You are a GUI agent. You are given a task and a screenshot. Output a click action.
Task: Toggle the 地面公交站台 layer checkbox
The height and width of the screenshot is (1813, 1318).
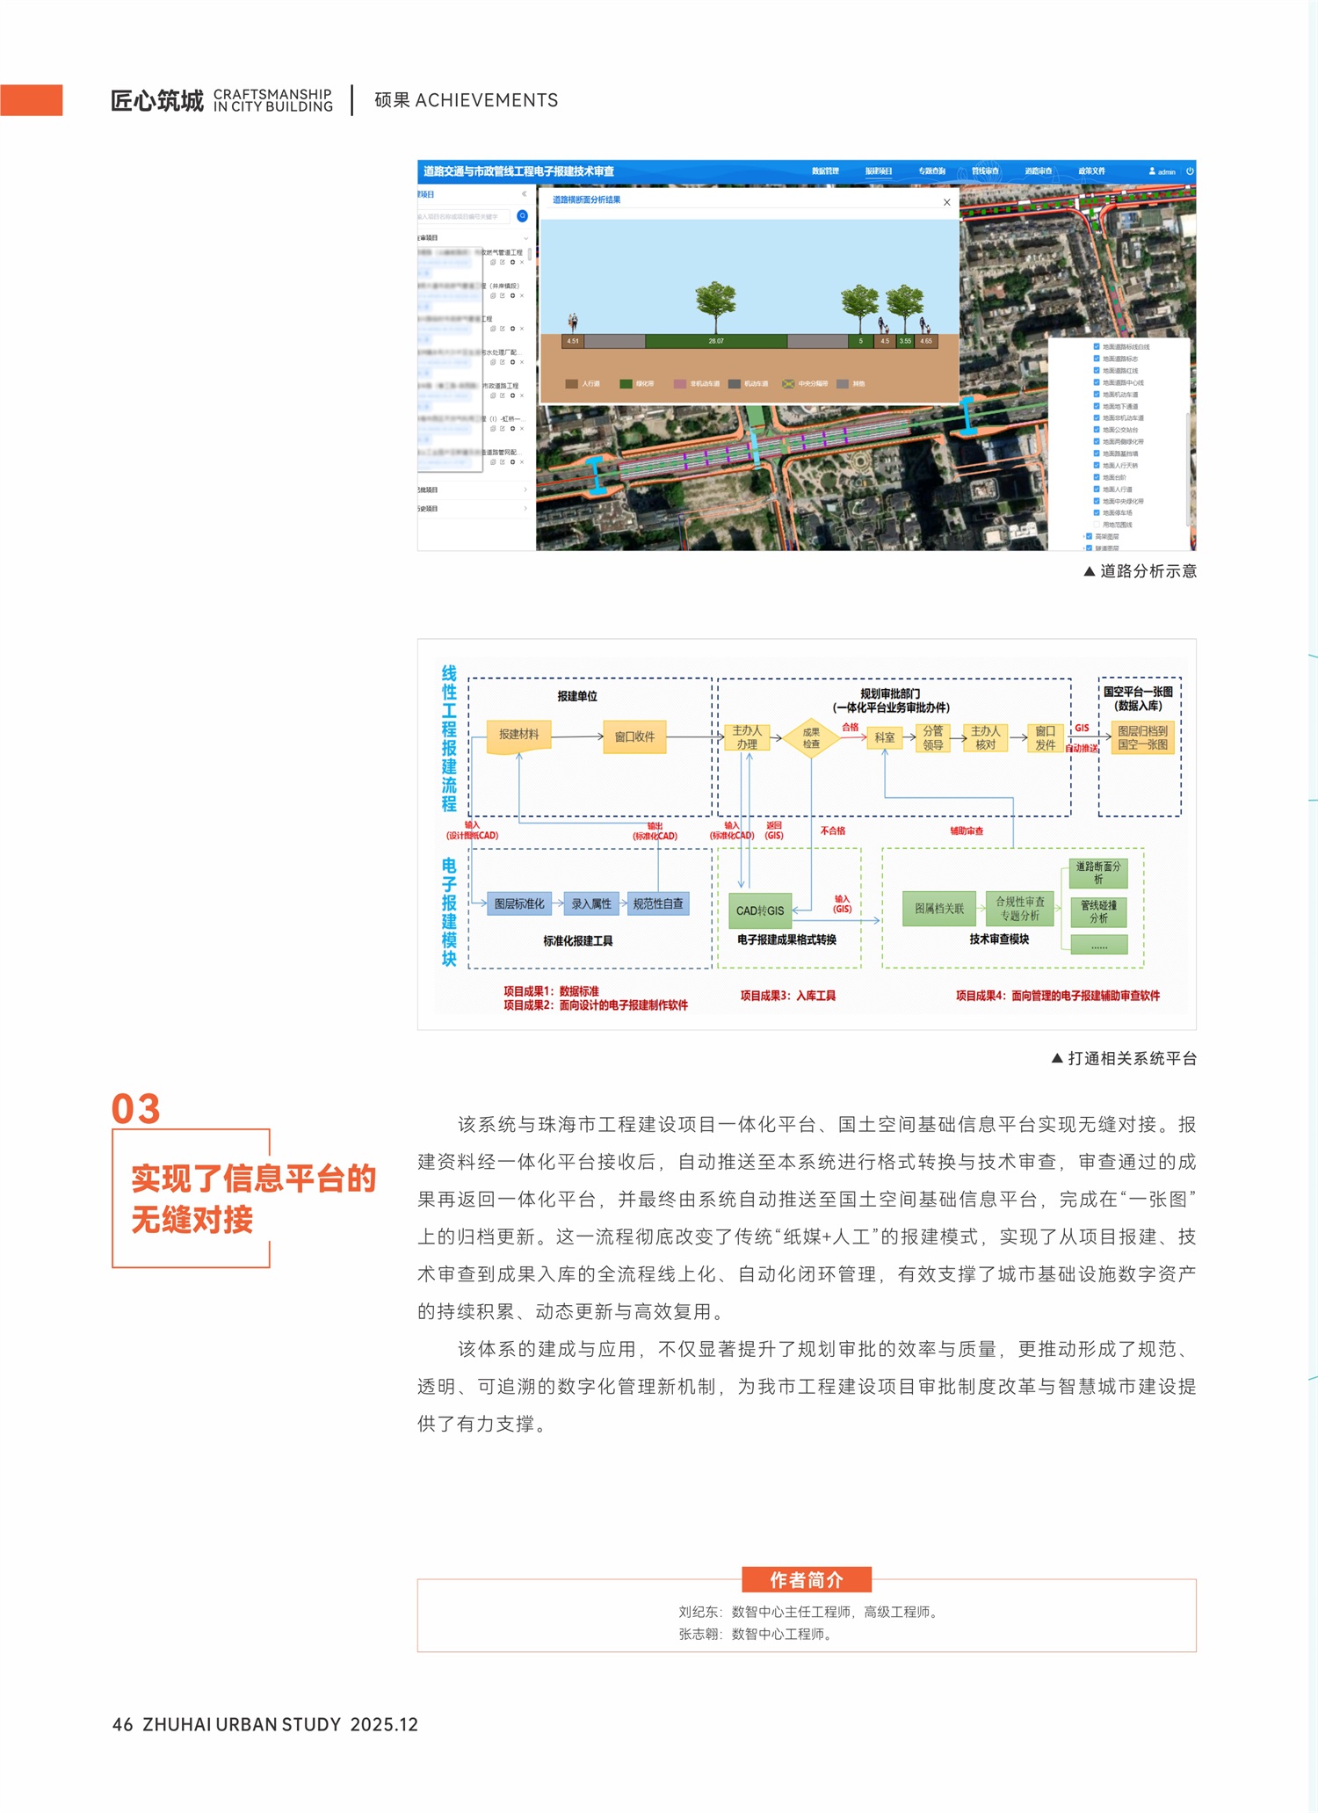coord(1096,430)
